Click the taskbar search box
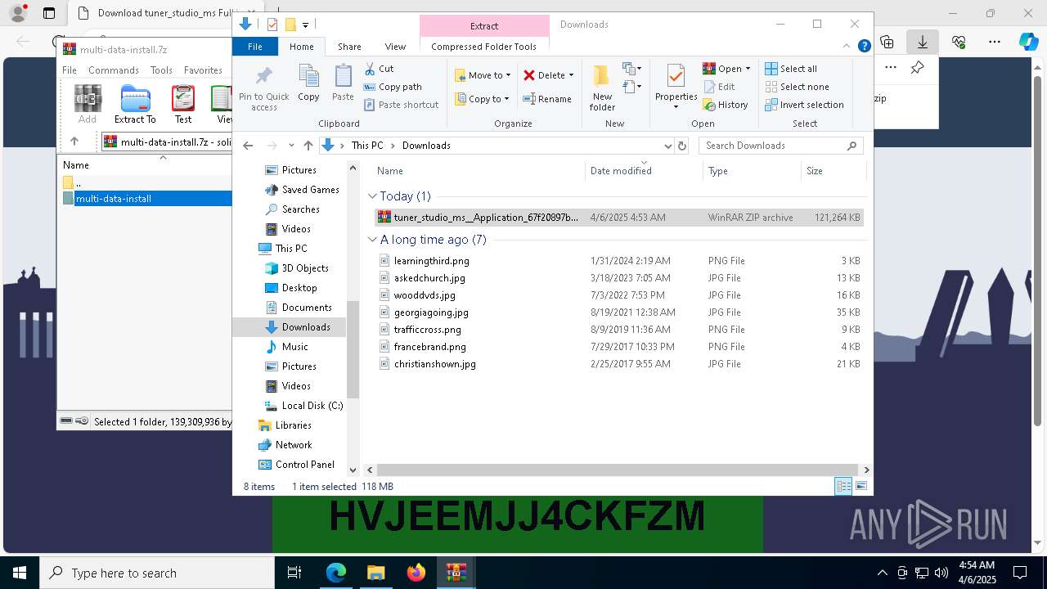1047x589 pixels. (x=157, y=573)
